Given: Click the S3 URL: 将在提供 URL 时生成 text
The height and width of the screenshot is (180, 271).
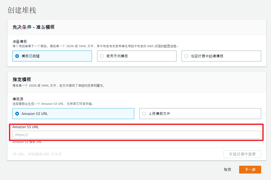Looking at the screenshot, I should [x=37, y=154].
